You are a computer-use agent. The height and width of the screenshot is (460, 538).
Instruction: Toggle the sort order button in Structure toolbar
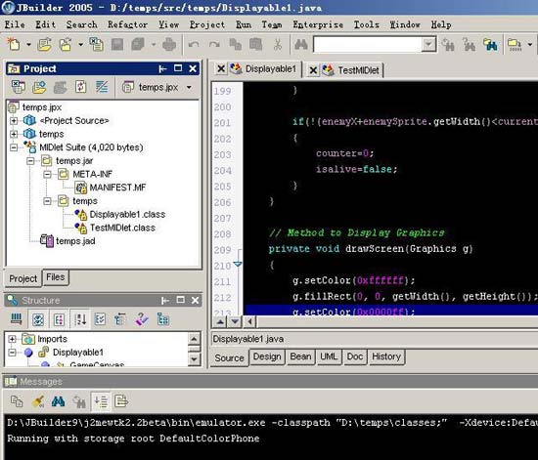80,319
